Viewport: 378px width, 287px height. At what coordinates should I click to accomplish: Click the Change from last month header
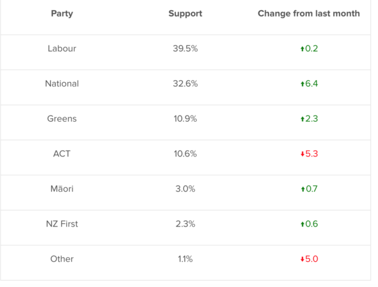click(x=309, y=13)
